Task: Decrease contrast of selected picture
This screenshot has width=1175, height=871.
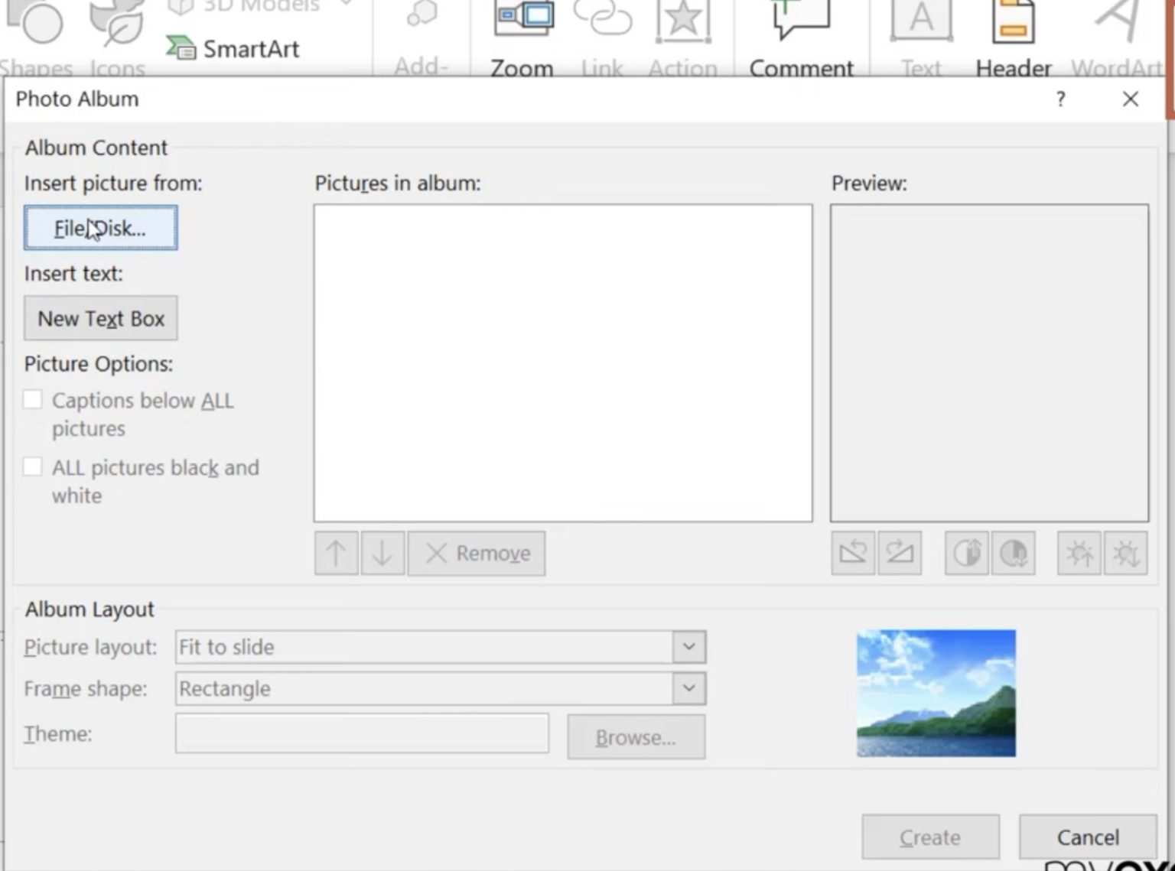Action: pos(1014,553)
